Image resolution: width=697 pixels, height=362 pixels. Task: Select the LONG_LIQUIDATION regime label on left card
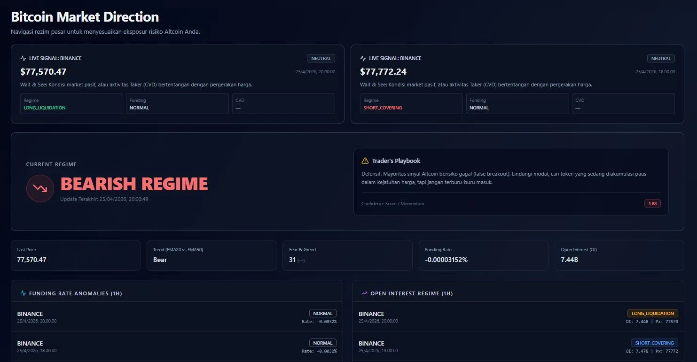pos(44,108)
